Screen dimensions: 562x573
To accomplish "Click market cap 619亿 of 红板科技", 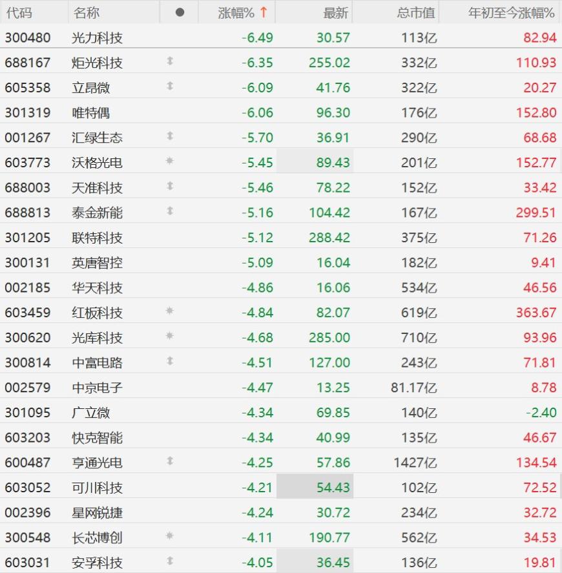I will click(x=419, y=313).
